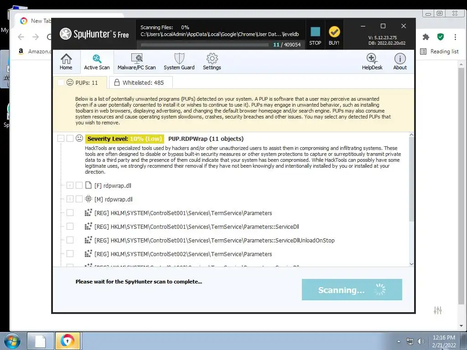The image size is (467, 350).
Task: Open the System Guard section
Action: pos(179,62)
